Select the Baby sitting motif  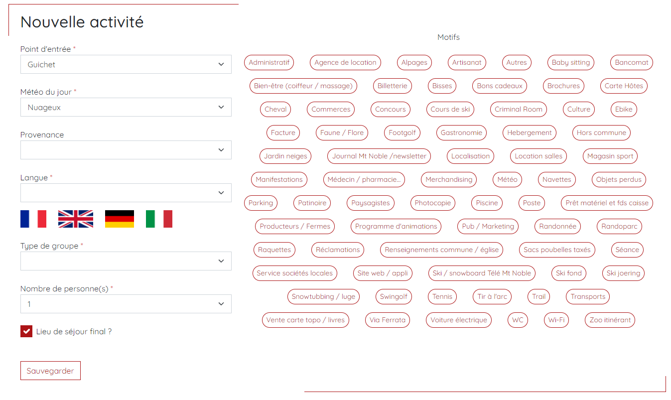(570, 62)
